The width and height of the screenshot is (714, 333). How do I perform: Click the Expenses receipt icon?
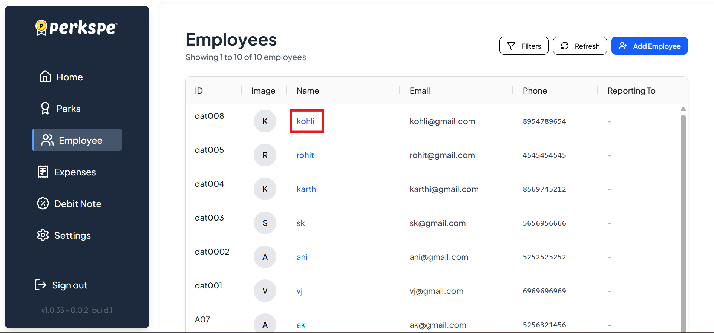[x=43, y=172]
